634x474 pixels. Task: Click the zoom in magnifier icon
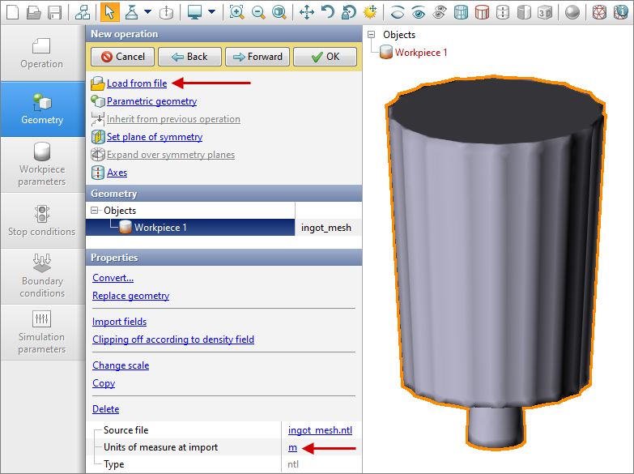[236, 12]
